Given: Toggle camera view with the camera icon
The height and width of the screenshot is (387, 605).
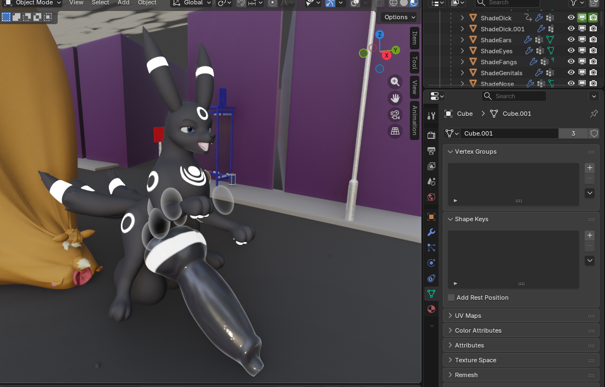Looking at the screenshot, I should (395, 115).
